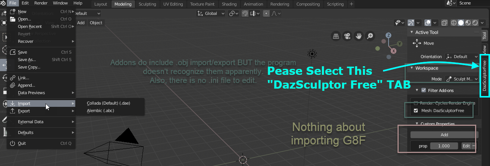Viewport: 490px width, 166px height.
Task: Open the Open Recent submenu
Action: pos(41,26)
